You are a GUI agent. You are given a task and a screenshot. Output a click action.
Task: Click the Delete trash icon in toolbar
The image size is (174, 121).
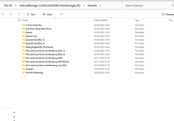coord(19,14)
